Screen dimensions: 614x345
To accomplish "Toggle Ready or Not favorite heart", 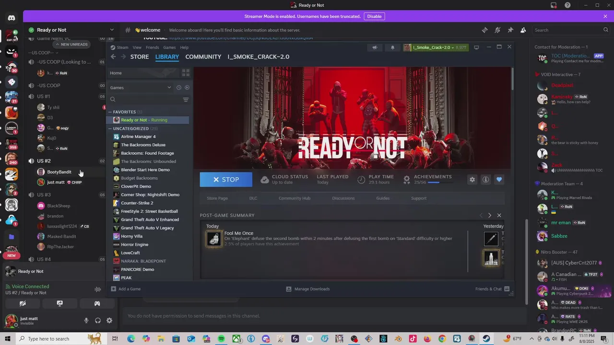I will 499,179.
